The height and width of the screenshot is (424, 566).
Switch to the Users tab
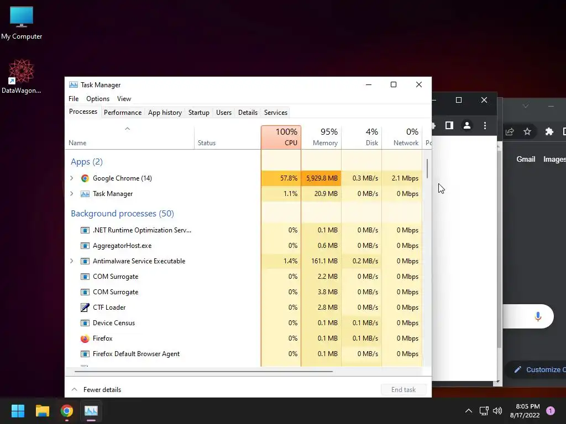pyautogui.click(x=224, y=113)
